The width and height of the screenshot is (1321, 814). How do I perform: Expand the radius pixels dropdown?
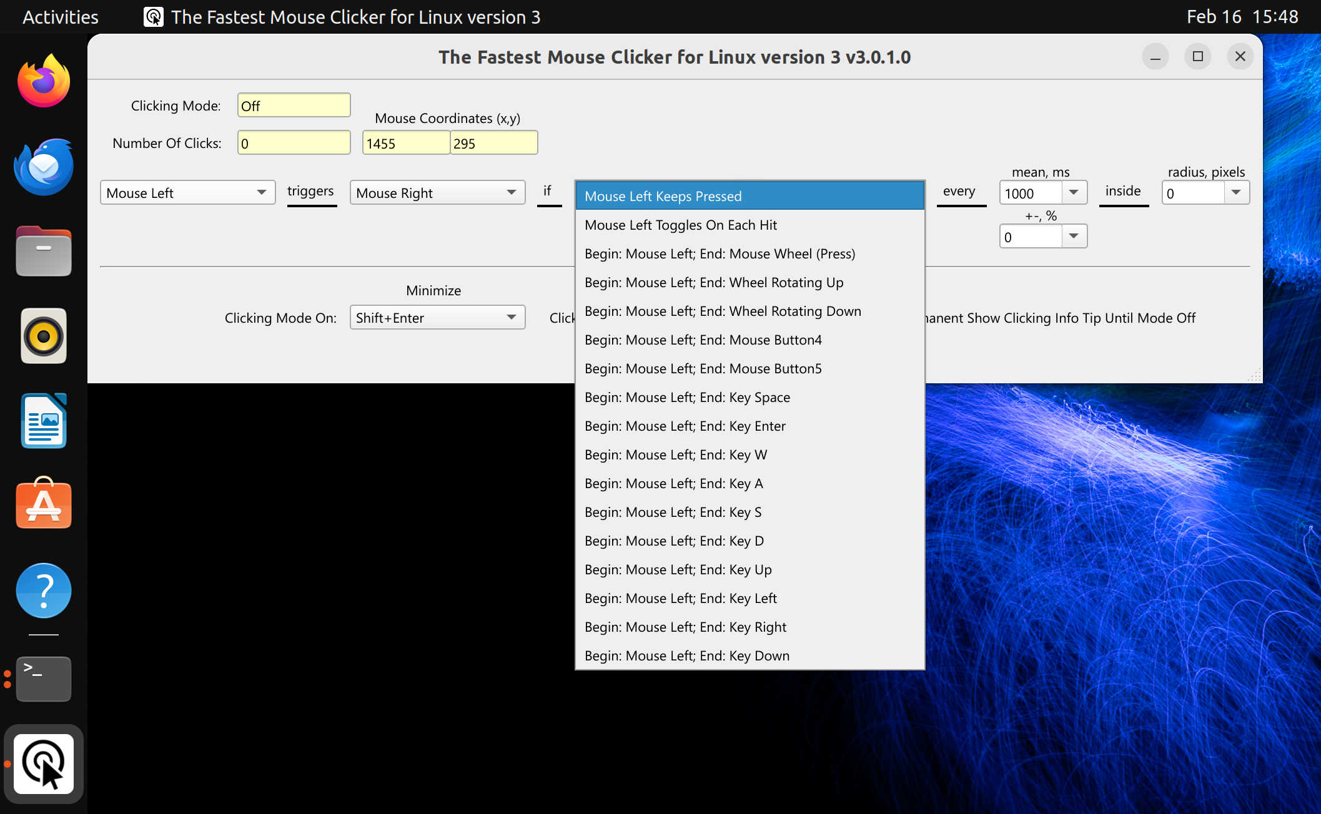[1236, 192]
